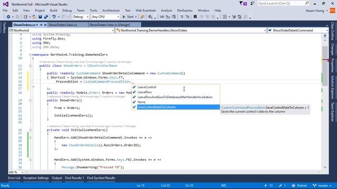Click the Find in Files toolbar icon

tap(150, 17)
